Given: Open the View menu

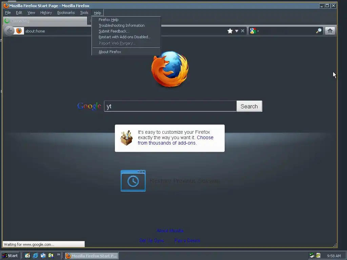Looking at the screenshot, I should point(31,13).
